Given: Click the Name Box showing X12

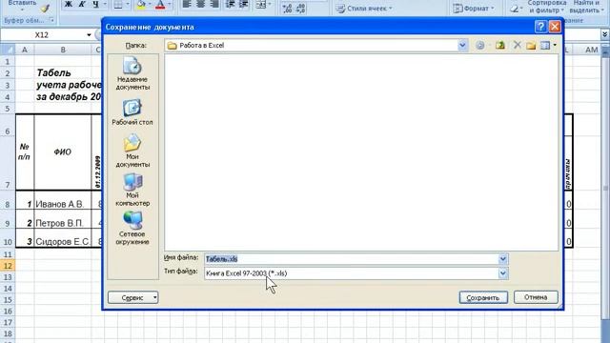Looking at the screenshot, I should point(42,35).
